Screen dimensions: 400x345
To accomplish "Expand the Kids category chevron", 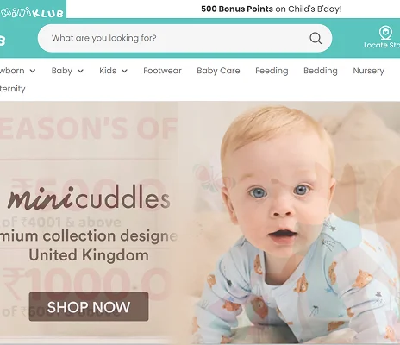I will (x=124, y=71).
